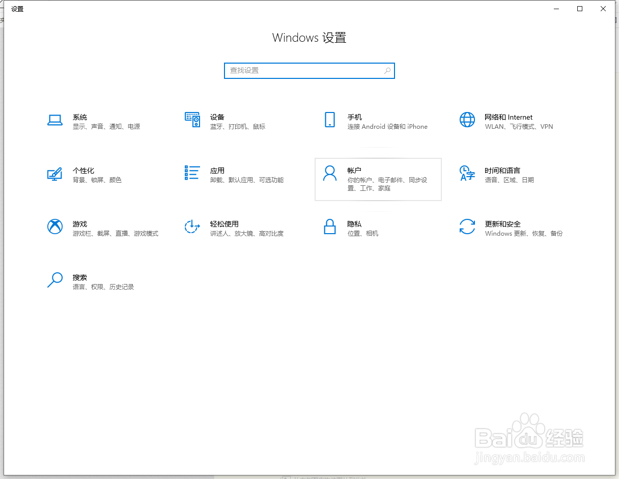Open the 搜索 settings title
The width and height of the screenshot is (619, 479).
80,277
